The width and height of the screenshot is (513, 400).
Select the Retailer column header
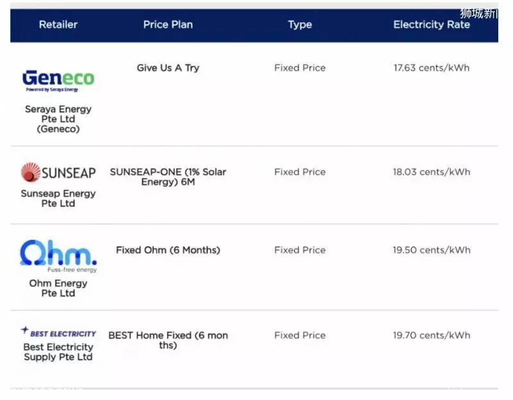(x=58, y=24)
